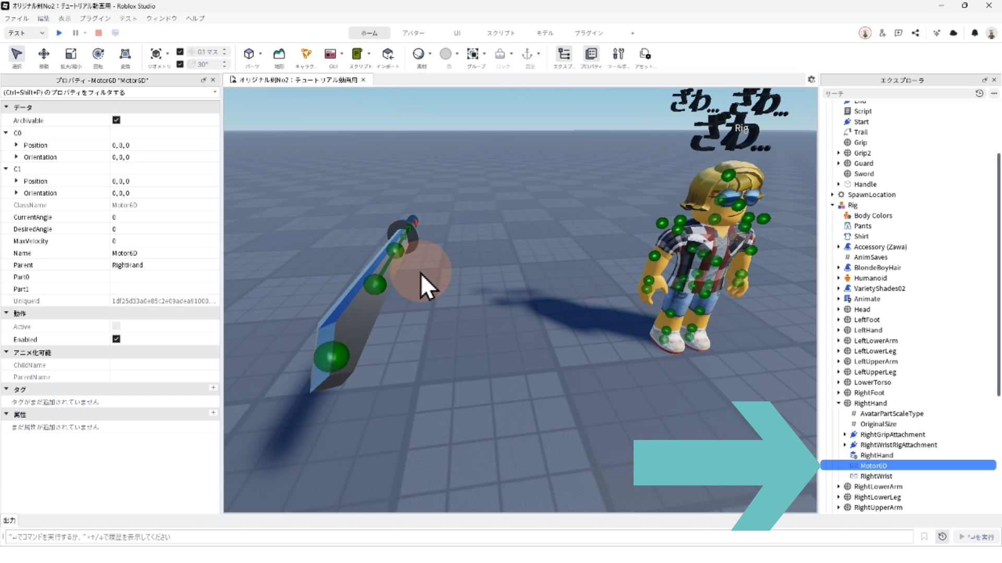Viewport: 1002px width, 563px height.
Task: Select the Move tool in toolbar
Action: click(44, 54)
